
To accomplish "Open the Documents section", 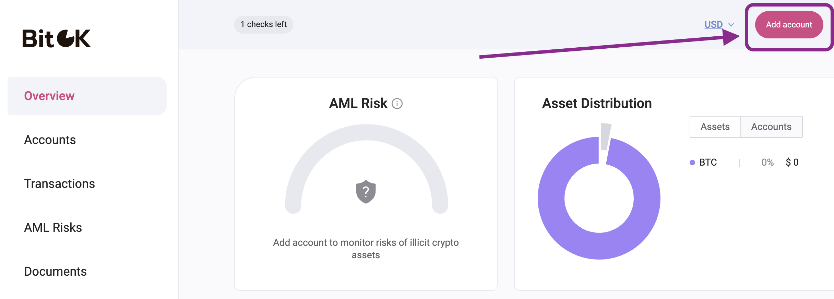I will (56, 272).
